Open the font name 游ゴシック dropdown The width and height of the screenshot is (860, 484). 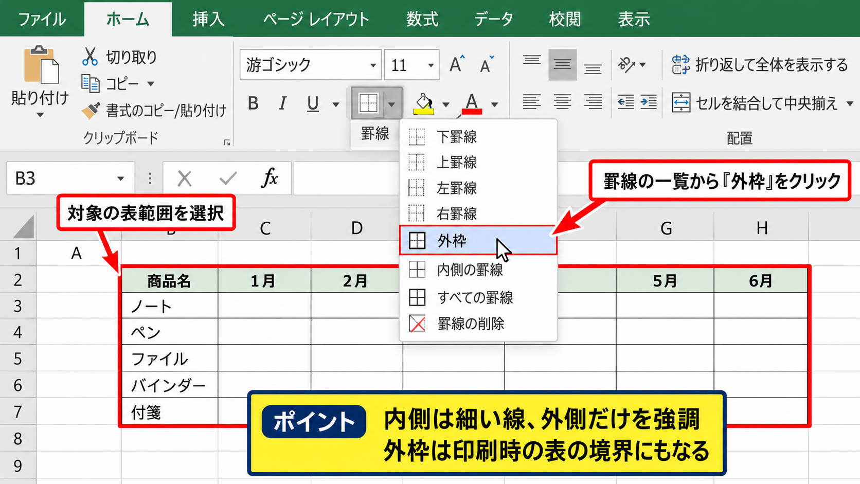(x=373, y=65)
